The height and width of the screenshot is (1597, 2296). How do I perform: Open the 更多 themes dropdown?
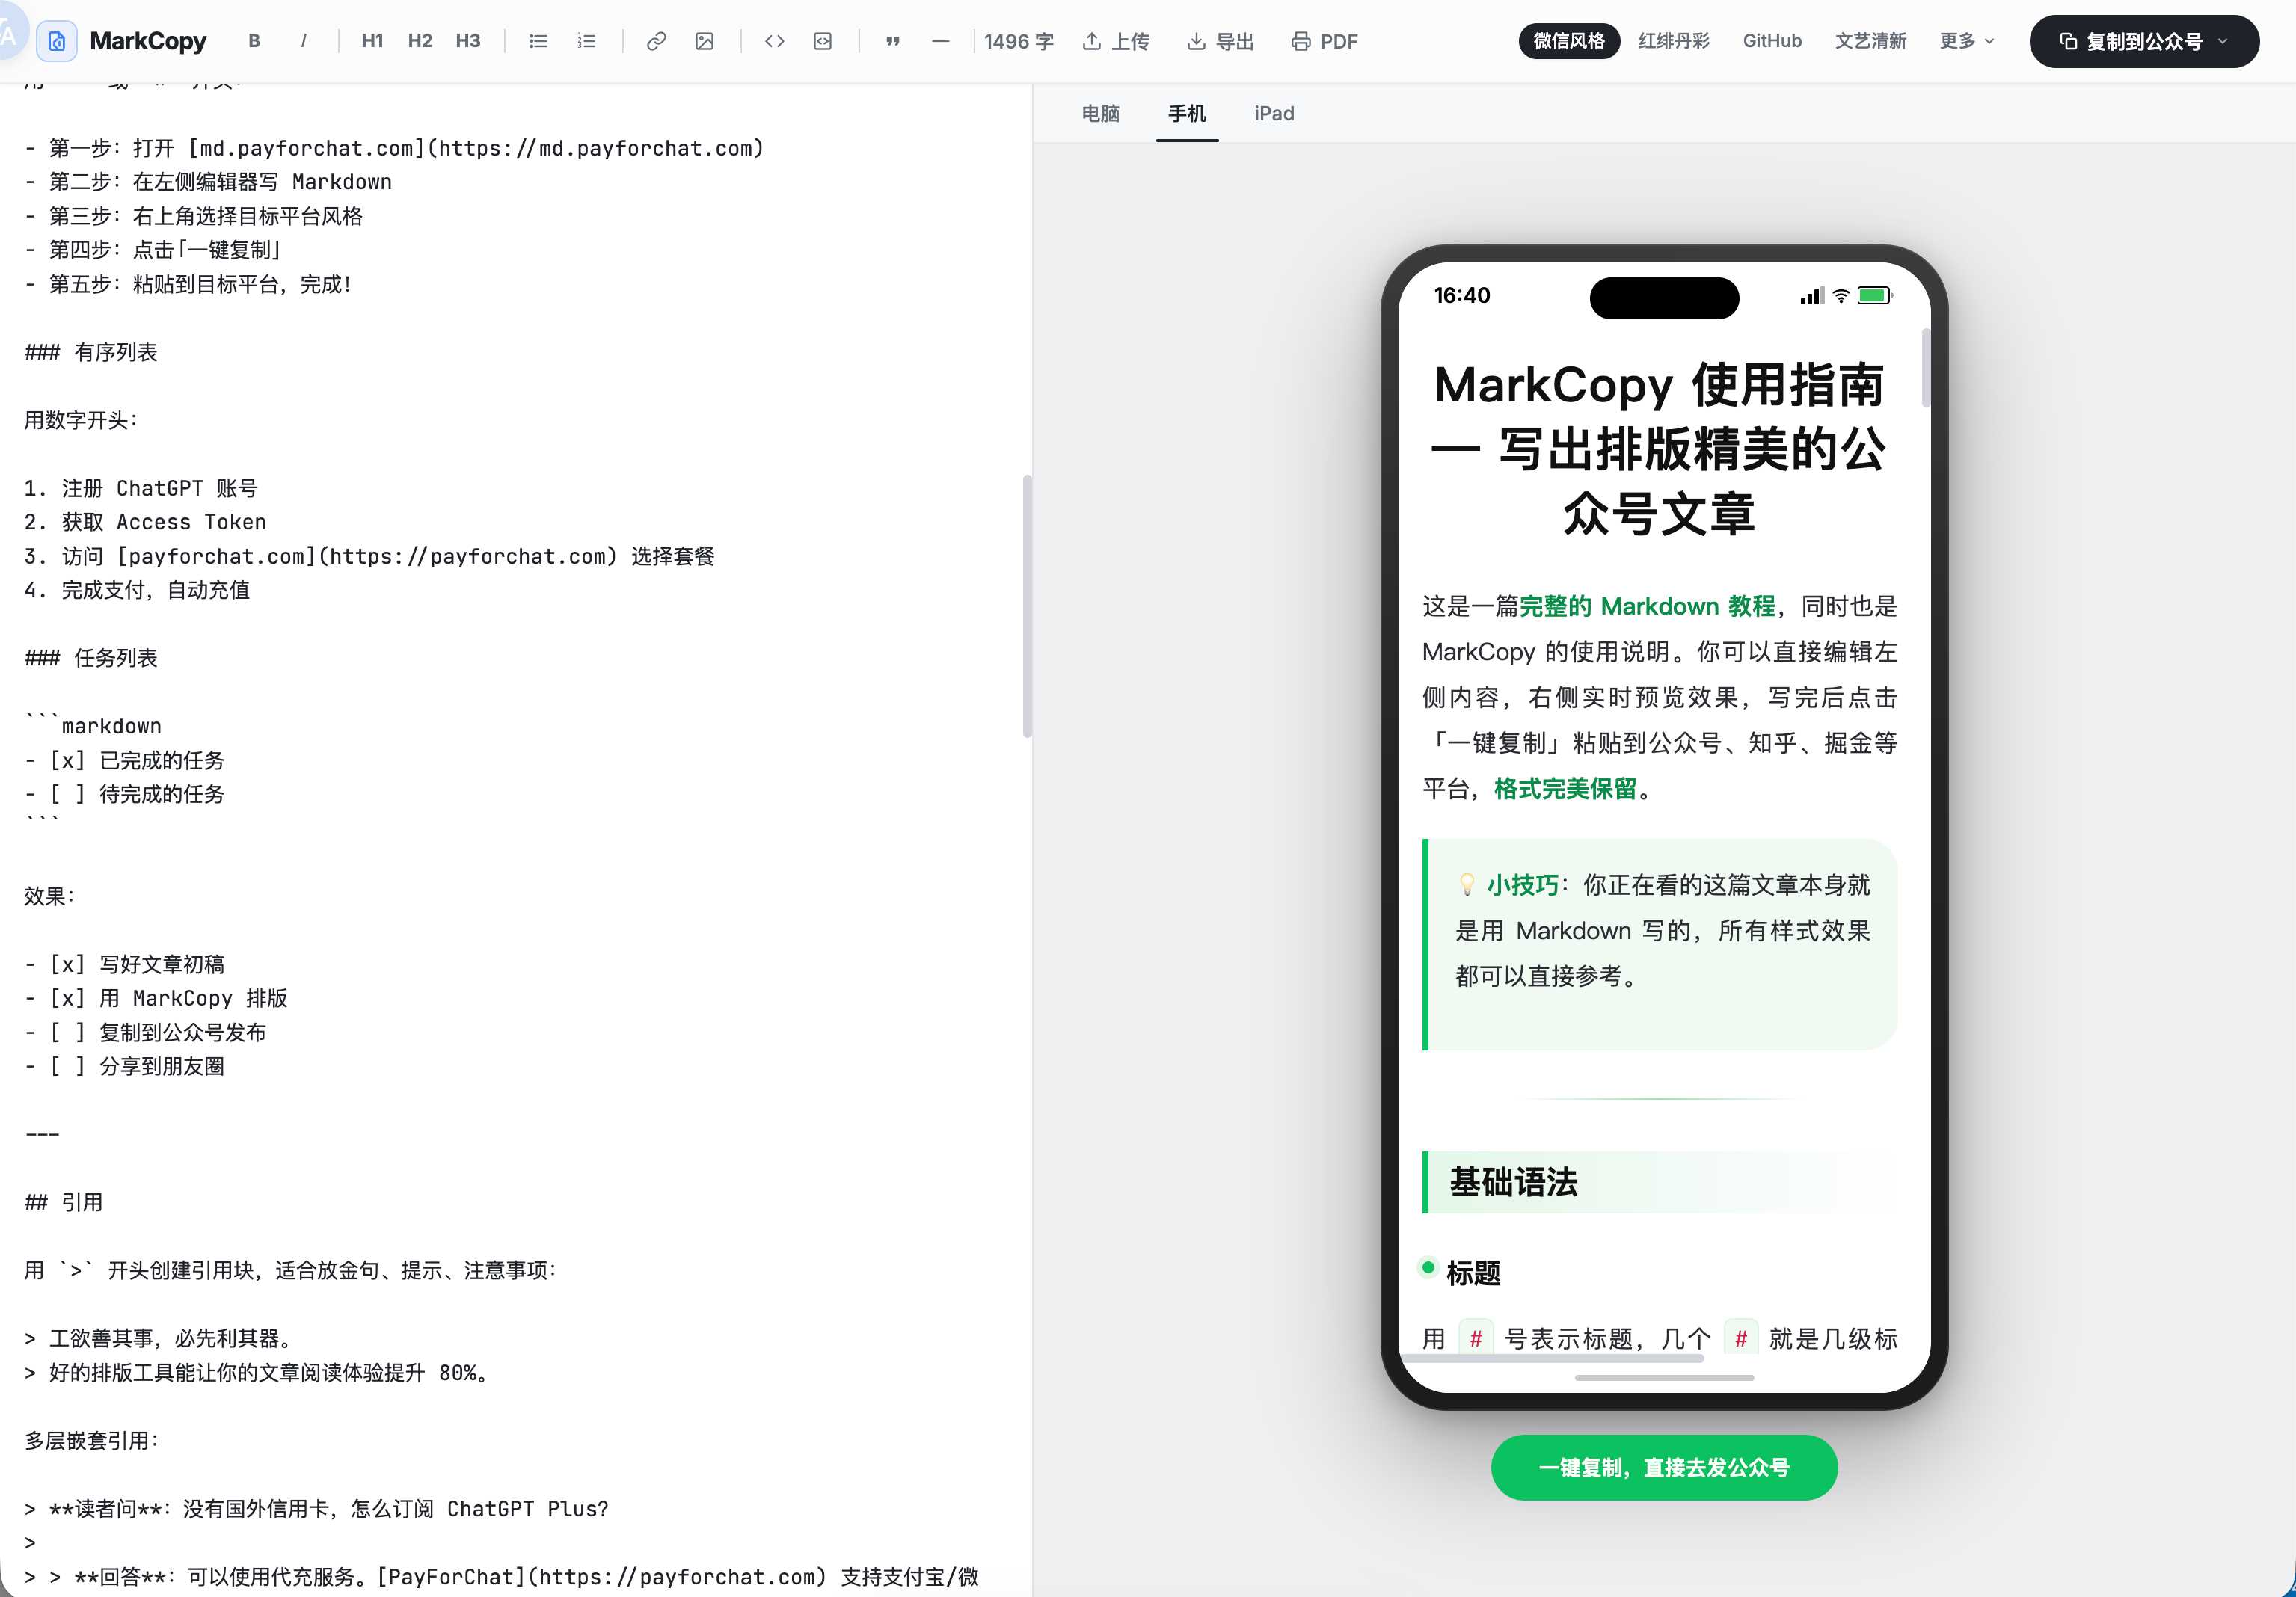1966,41
